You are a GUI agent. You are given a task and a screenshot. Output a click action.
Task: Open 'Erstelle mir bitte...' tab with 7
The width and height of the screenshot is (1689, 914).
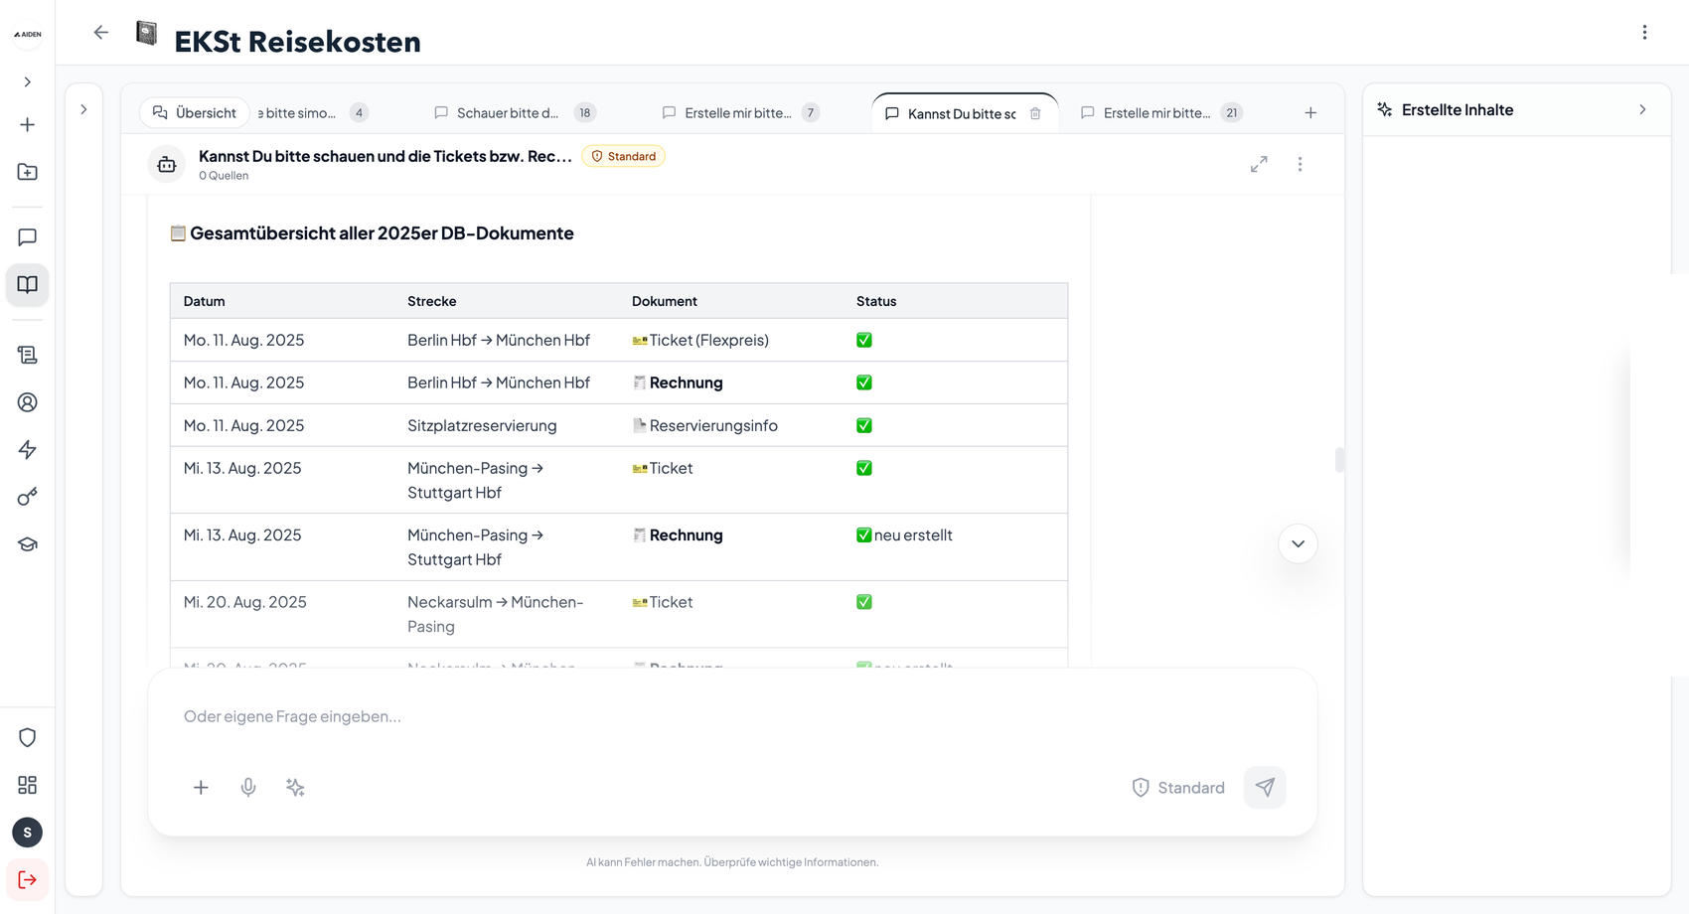741,112
